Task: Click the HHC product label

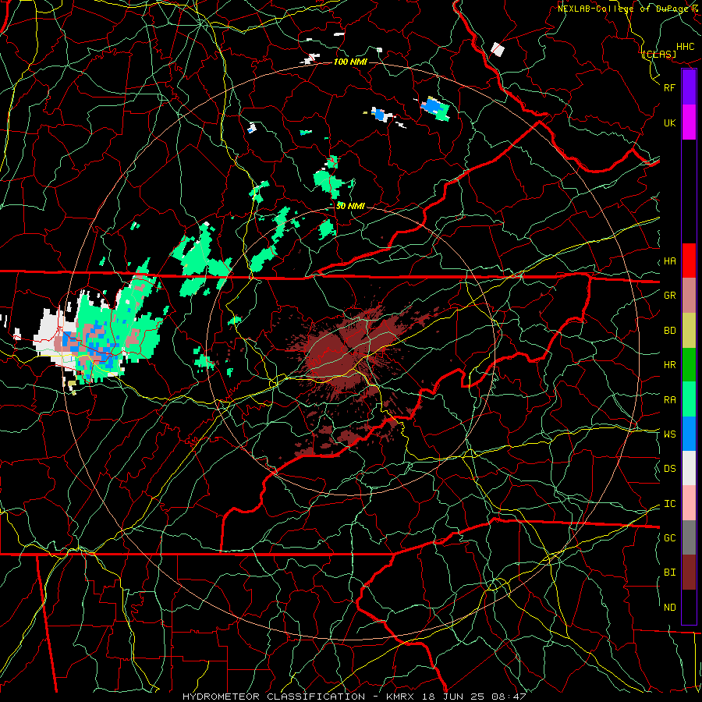Action: pos(686,47)
